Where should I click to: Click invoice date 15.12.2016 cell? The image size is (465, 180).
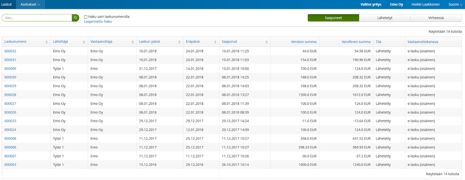tap(148, 165)
